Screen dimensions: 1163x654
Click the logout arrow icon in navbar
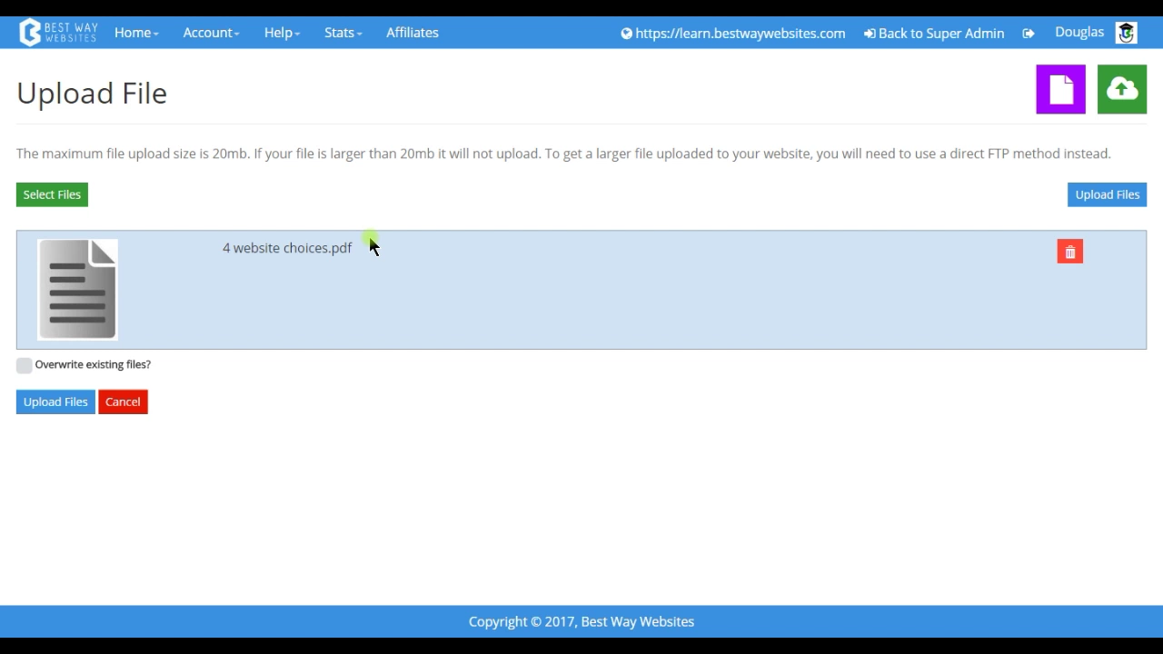click(x=1029, y=34)
